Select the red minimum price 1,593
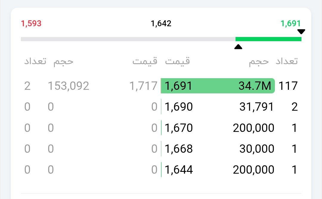This screenshot has height=199, width=322. (31, 24)
